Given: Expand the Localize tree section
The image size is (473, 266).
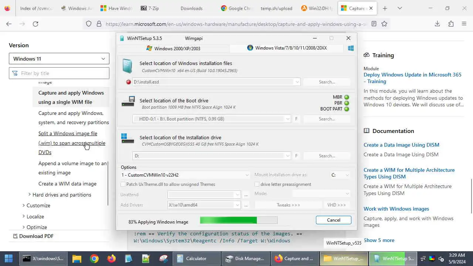Looking at the screenshot, I should (24, 216).
